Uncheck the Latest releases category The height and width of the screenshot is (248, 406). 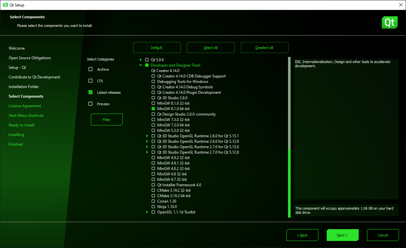90,92
